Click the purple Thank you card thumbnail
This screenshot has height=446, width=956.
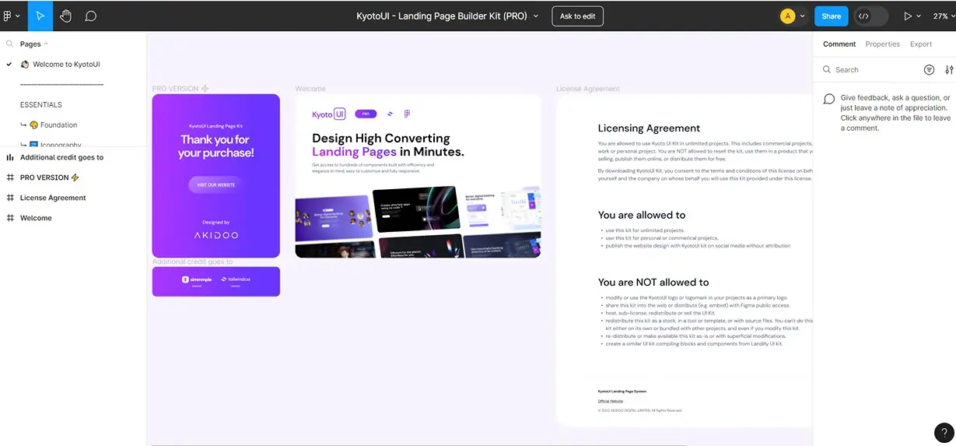point(216,176)
